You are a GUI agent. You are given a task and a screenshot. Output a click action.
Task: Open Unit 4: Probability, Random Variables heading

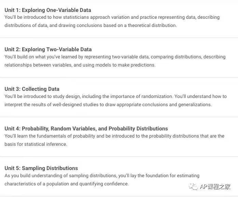coord(86,129)
